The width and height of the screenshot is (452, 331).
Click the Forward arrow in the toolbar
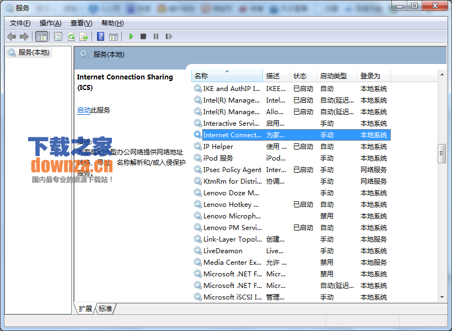point(24,36)
